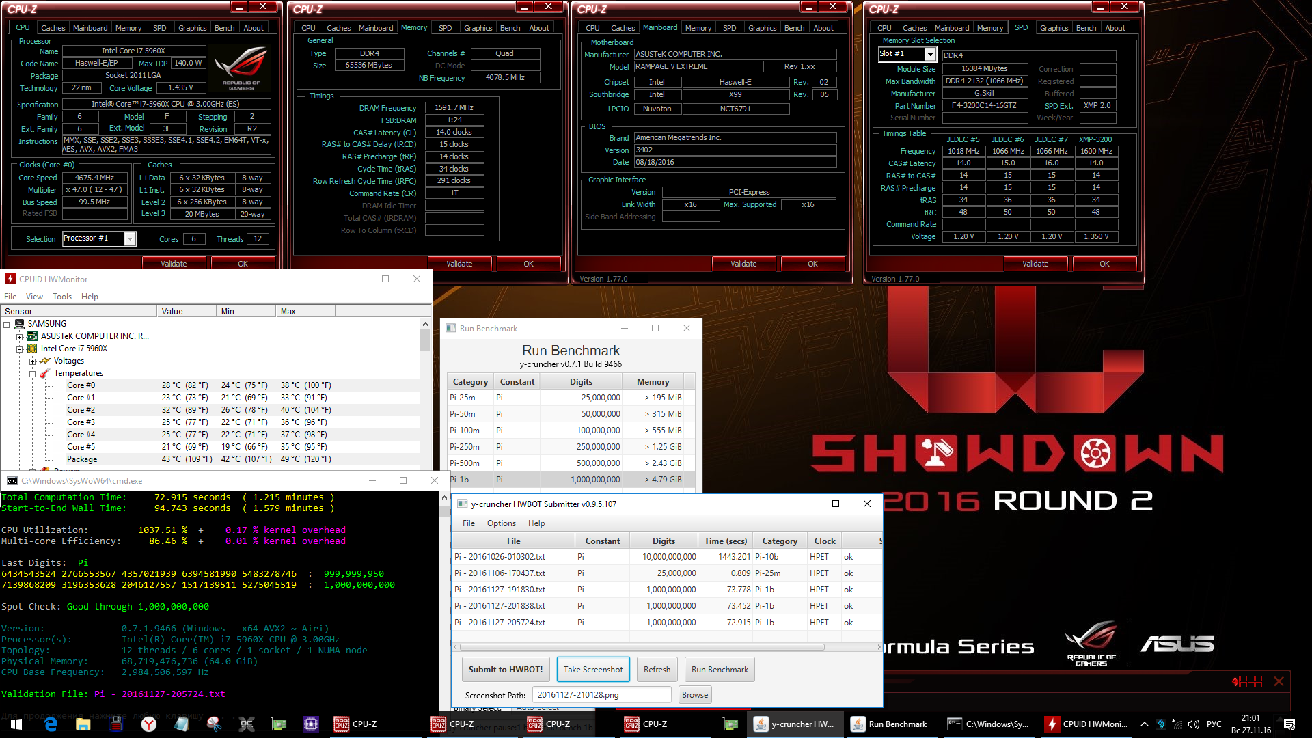Click OK in the Mainboard CPU-Z window
This screenshot has width=1312, height=738.
pyautogui.click(x=812, y=264)
